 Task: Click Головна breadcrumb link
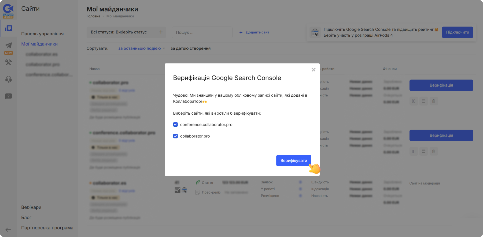coord(93,16)
